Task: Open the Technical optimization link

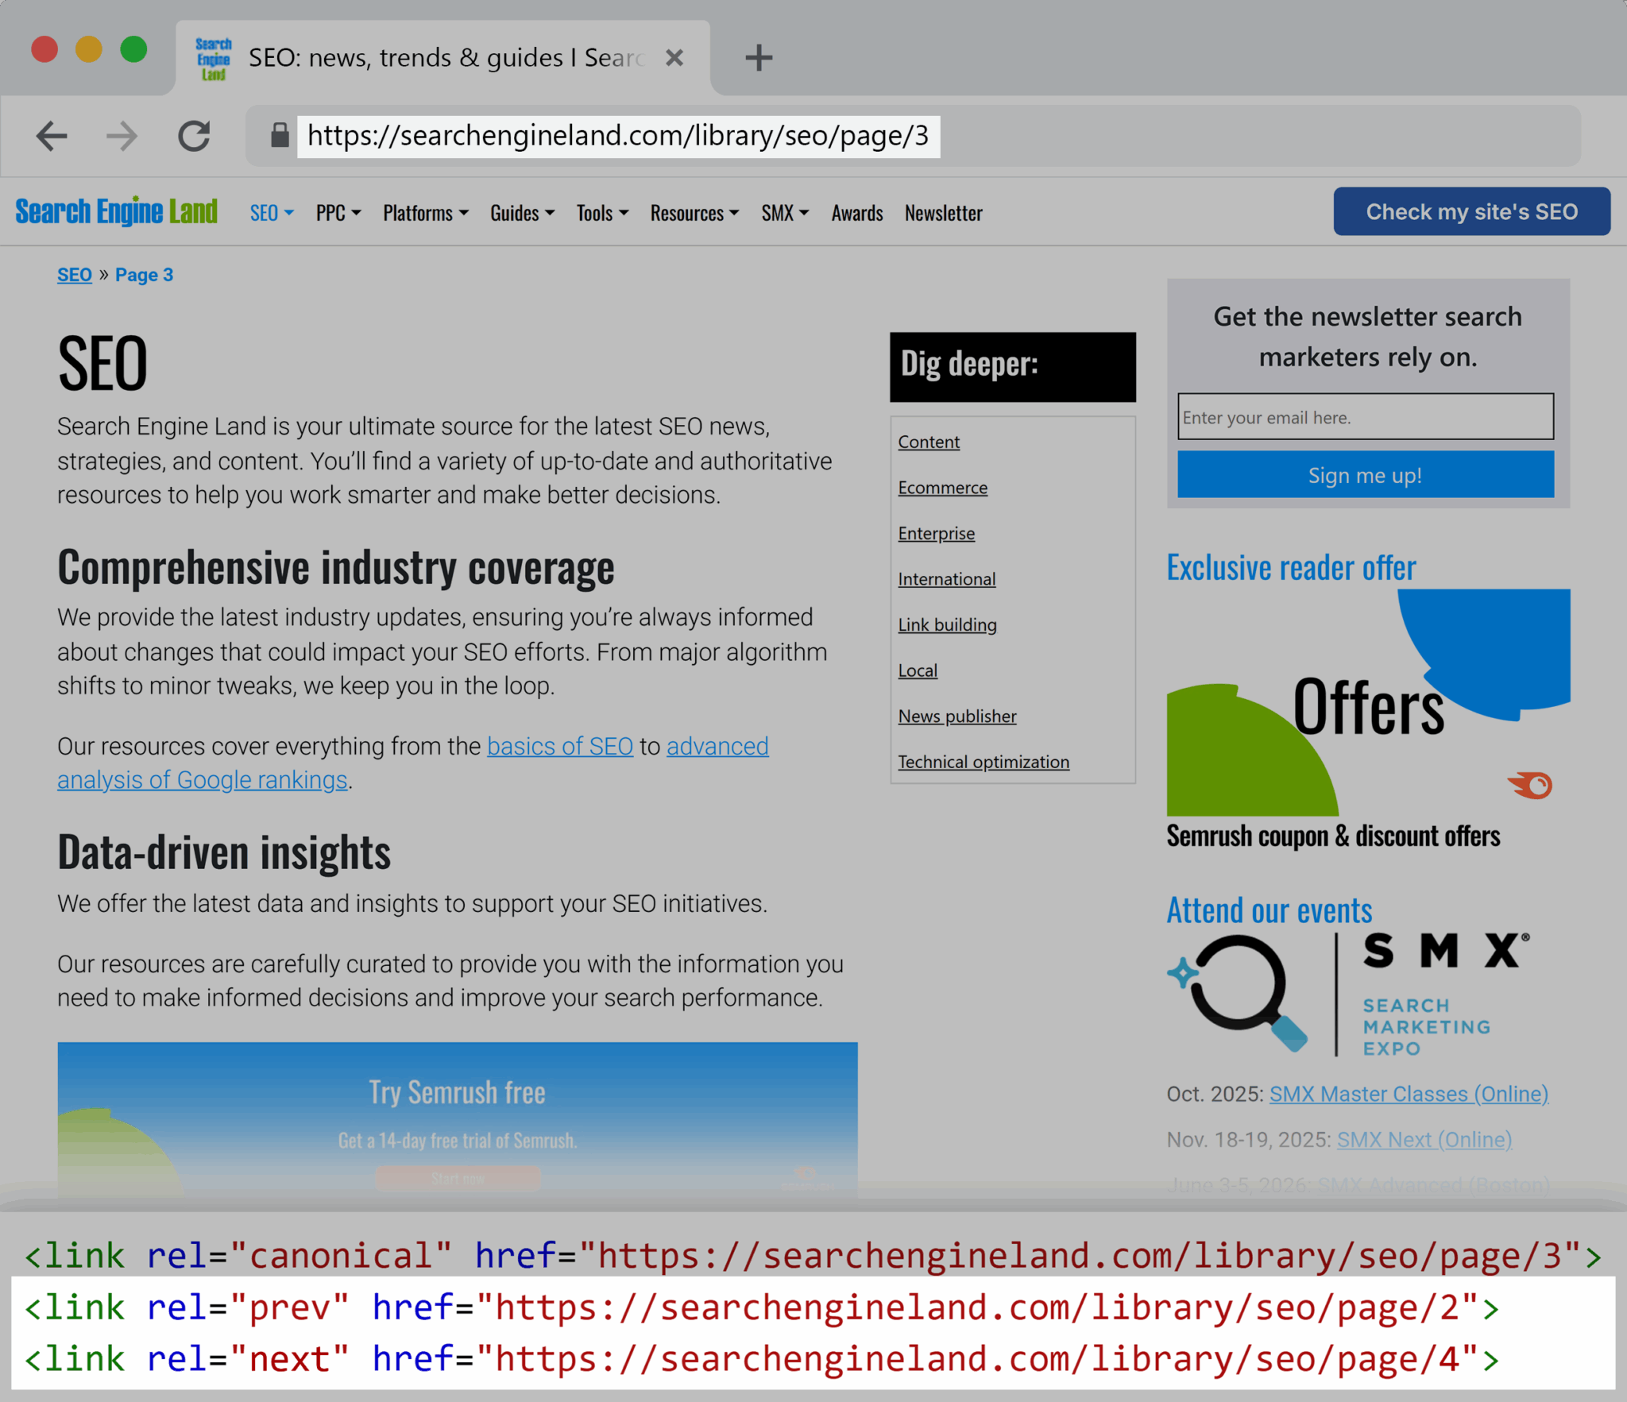Action: [x=984, y=762]
